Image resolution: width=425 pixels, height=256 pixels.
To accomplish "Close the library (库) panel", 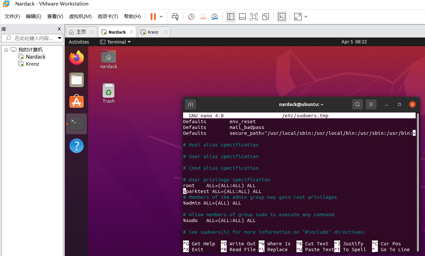I will point(59,29).
